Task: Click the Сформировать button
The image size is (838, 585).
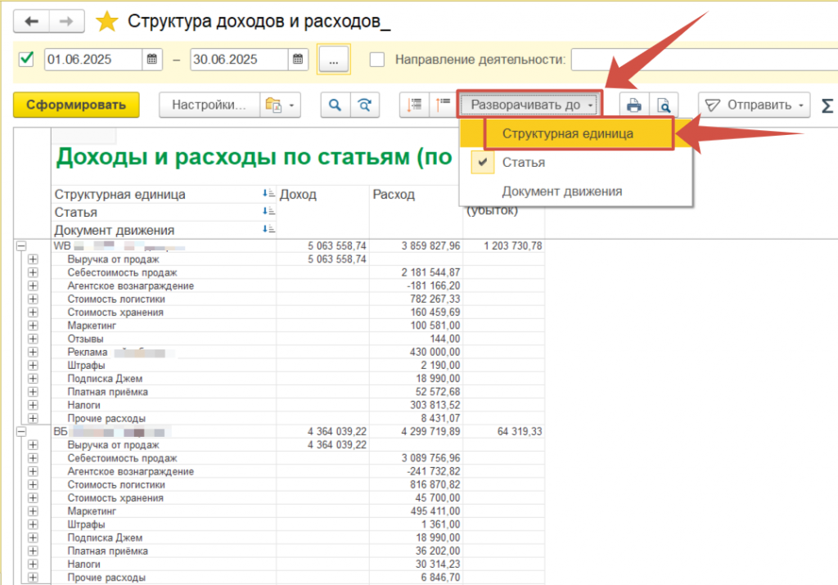Action: click(x=76, y=105)
